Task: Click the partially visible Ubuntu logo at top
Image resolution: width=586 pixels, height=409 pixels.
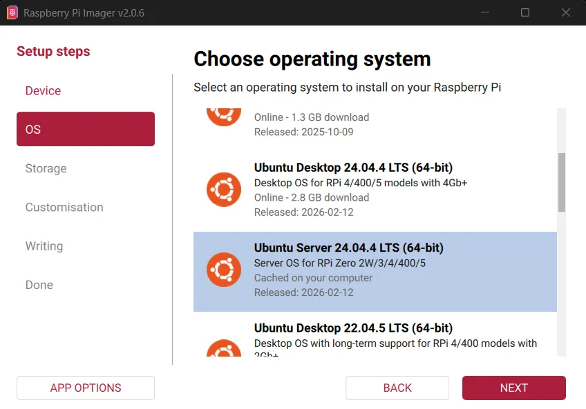Action: coord(224,114)
